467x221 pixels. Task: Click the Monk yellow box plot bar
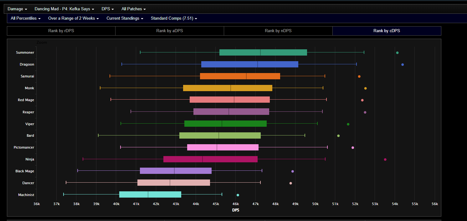[x=228, y=88]
